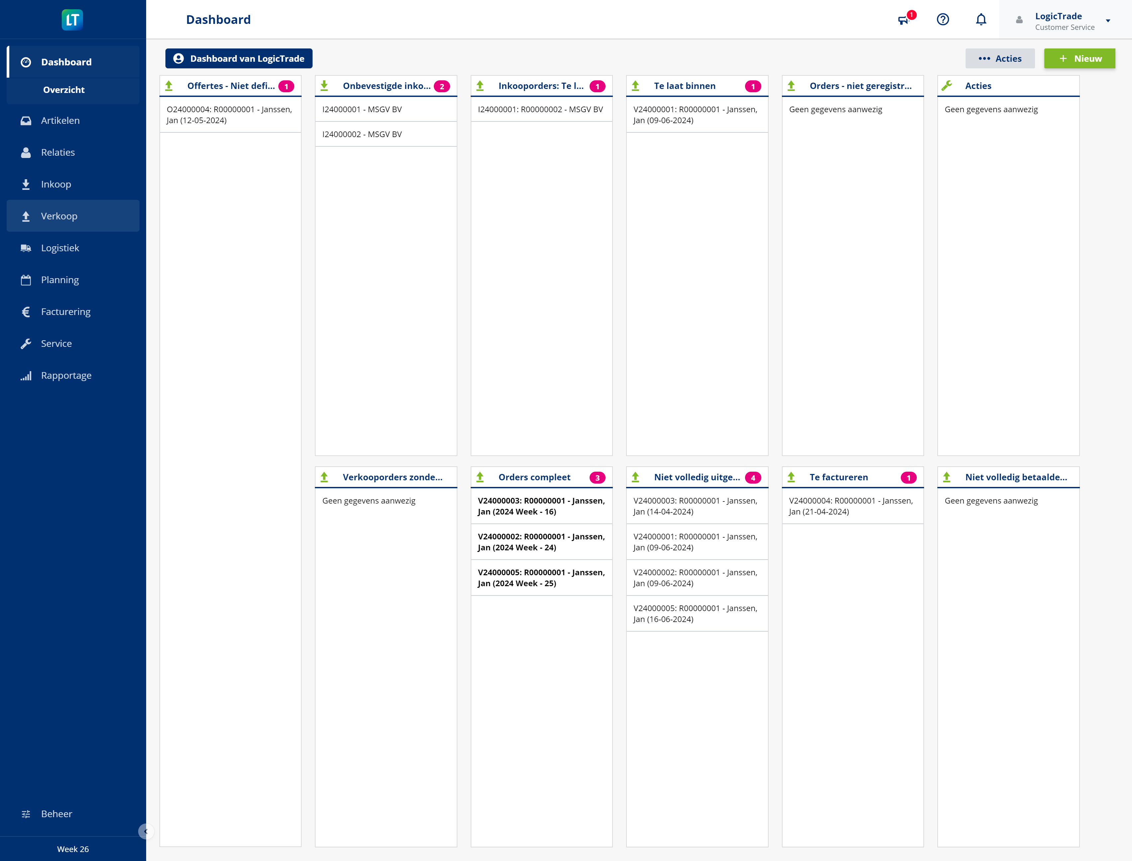Screen dimensions: 1132x861
Task: Open V24000003 in Orders compleet (Week 16)
Action: pyautogui.click(x=542, y=506)
